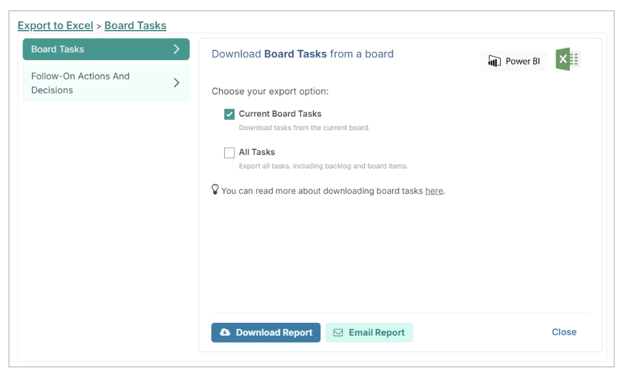Click the green Excel export icon
This screenshot has width=627, height=379.
click(568, 59)
